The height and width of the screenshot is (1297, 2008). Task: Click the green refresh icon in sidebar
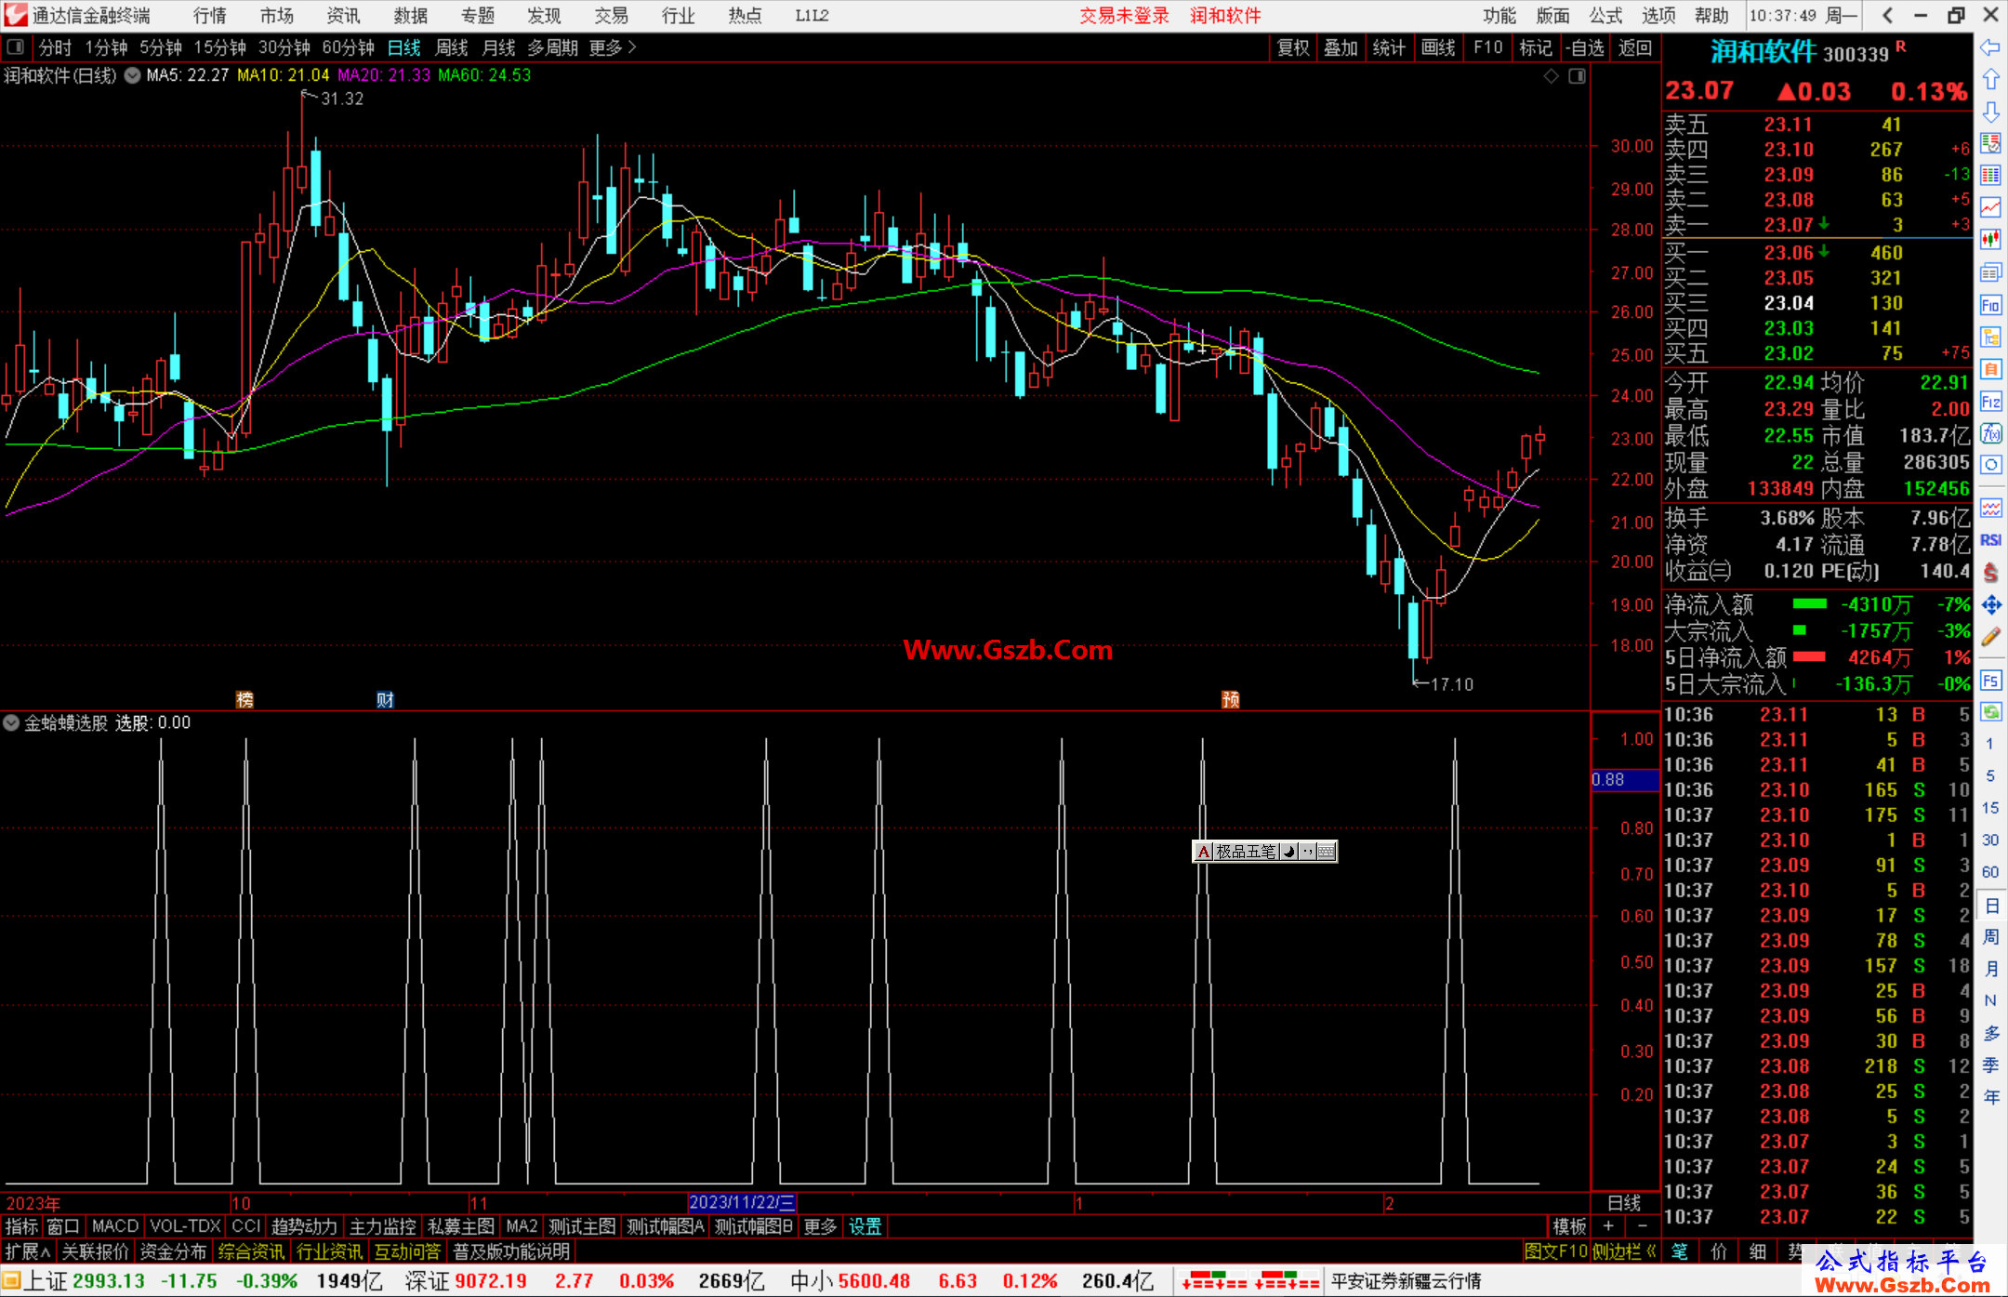click(x=1990, y=711)
